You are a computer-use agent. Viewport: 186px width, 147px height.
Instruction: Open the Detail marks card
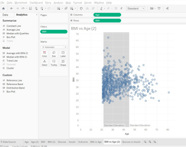click(44, 63)
